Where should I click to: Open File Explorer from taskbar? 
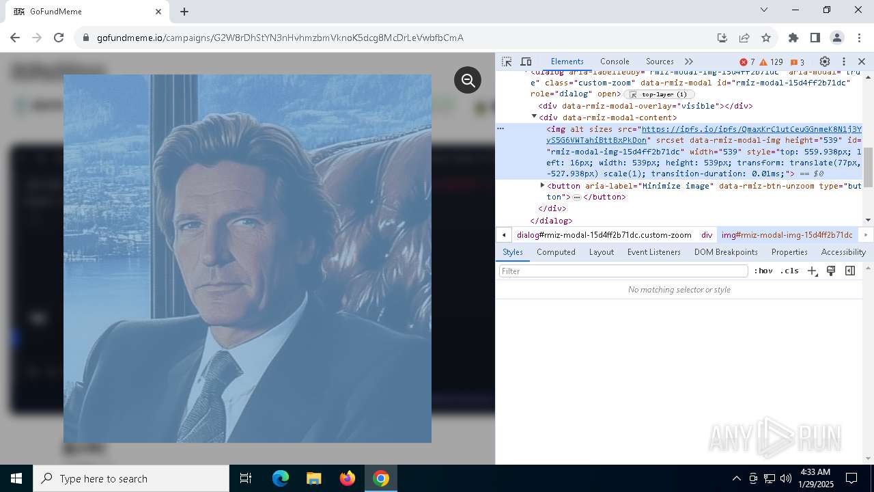pyautogui.click(x=313, y=478)
